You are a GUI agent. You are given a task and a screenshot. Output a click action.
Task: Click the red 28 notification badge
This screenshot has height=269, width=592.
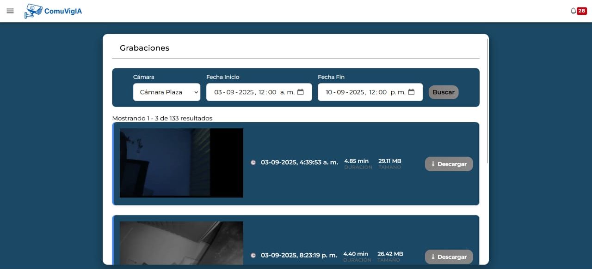(581, 11)
